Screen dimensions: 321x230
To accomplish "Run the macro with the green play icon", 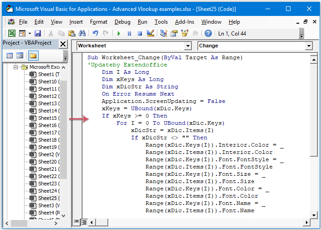I will (119, 33).
